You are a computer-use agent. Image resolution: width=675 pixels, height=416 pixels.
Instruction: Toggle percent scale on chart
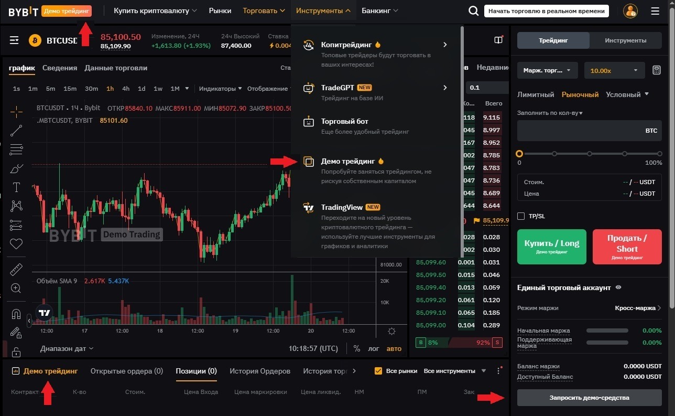click(357, 348)
